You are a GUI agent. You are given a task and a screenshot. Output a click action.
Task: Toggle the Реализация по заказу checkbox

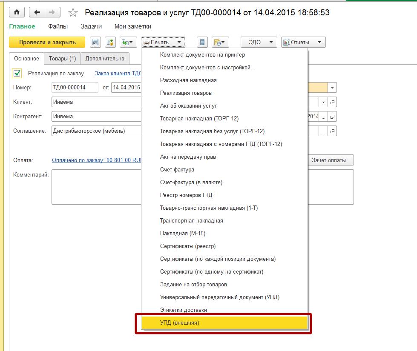pos(17,73)
